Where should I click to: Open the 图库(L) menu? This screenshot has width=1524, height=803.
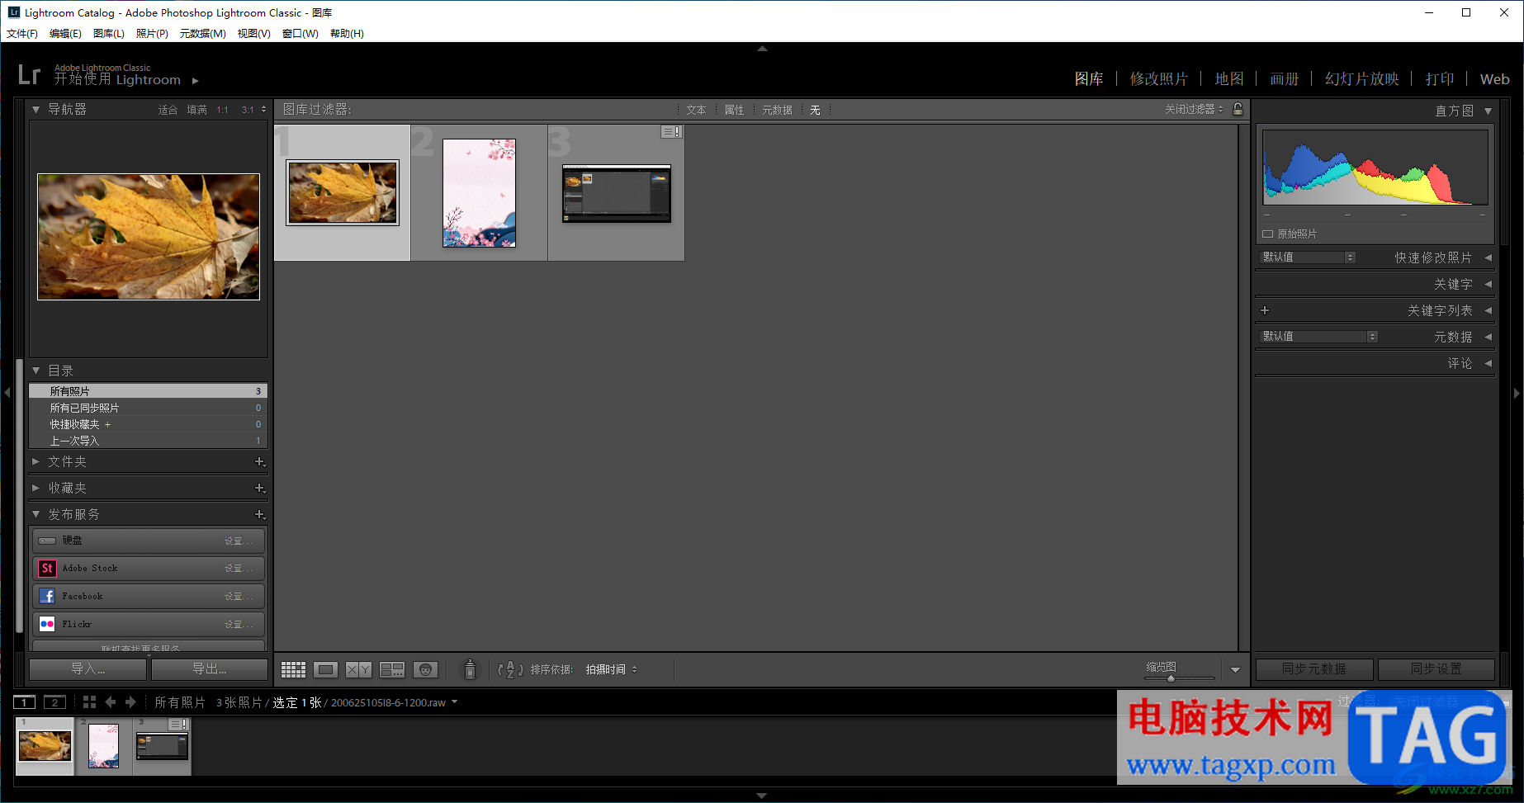click(x=109, y=34)
